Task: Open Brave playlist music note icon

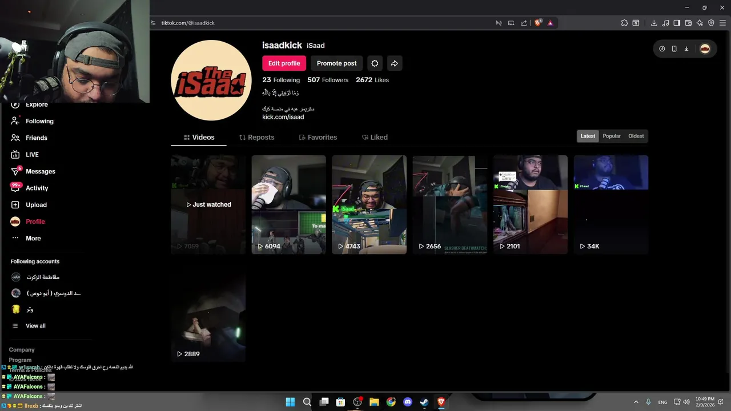Action: (x=665, y=23)
